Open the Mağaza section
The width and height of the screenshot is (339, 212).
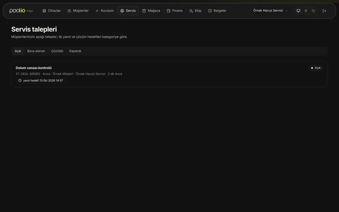151,11
